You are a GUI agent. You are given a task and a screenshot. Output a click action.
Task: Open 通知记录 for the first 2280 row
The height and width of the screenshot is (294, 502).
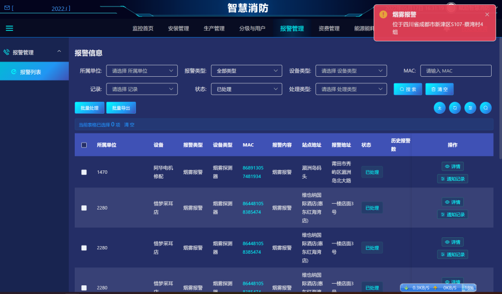453,215
